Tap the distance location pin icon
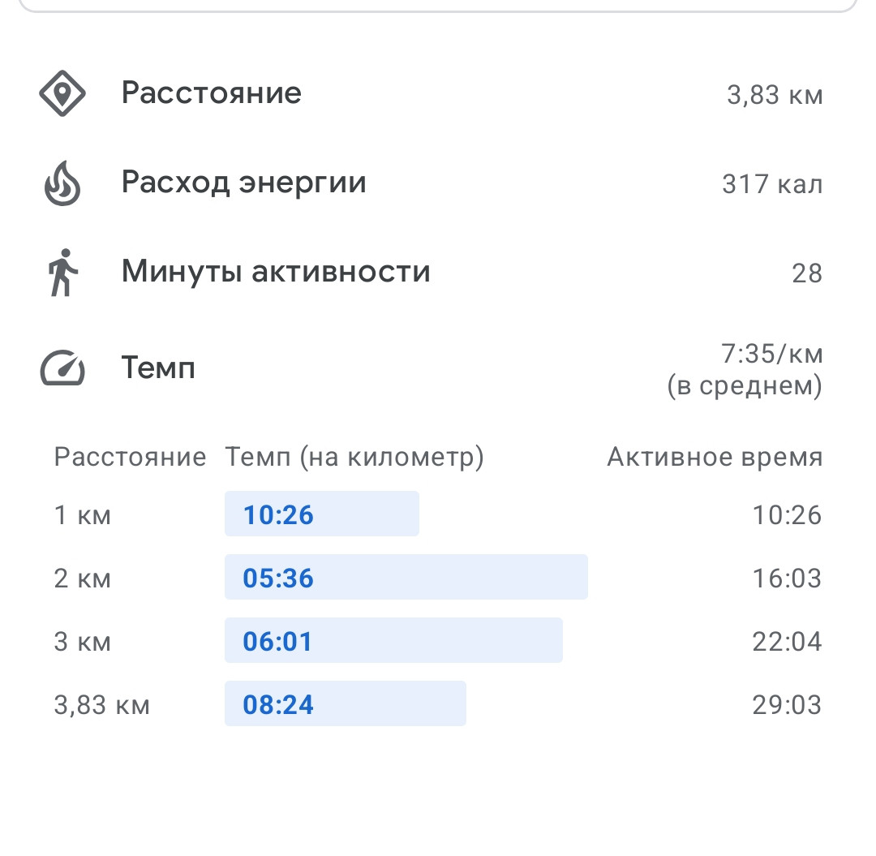 click(x=62, y=93)
